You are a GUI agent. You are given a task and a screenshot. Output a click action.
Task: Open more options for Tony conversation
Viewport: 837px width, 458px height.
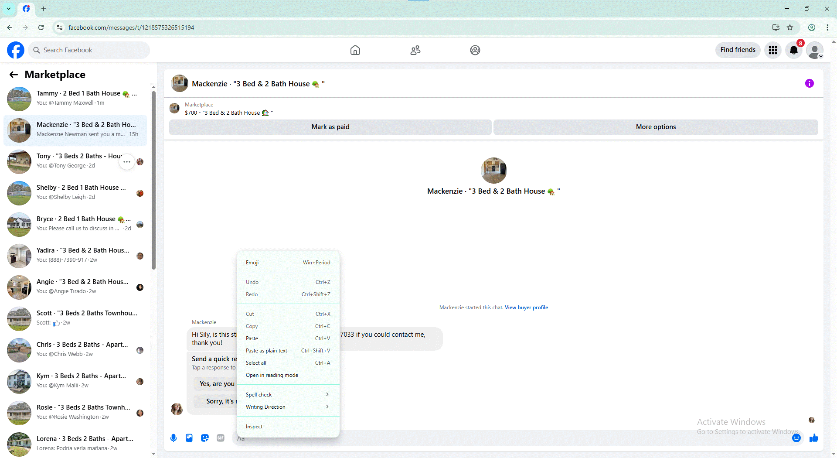(127, 162)
